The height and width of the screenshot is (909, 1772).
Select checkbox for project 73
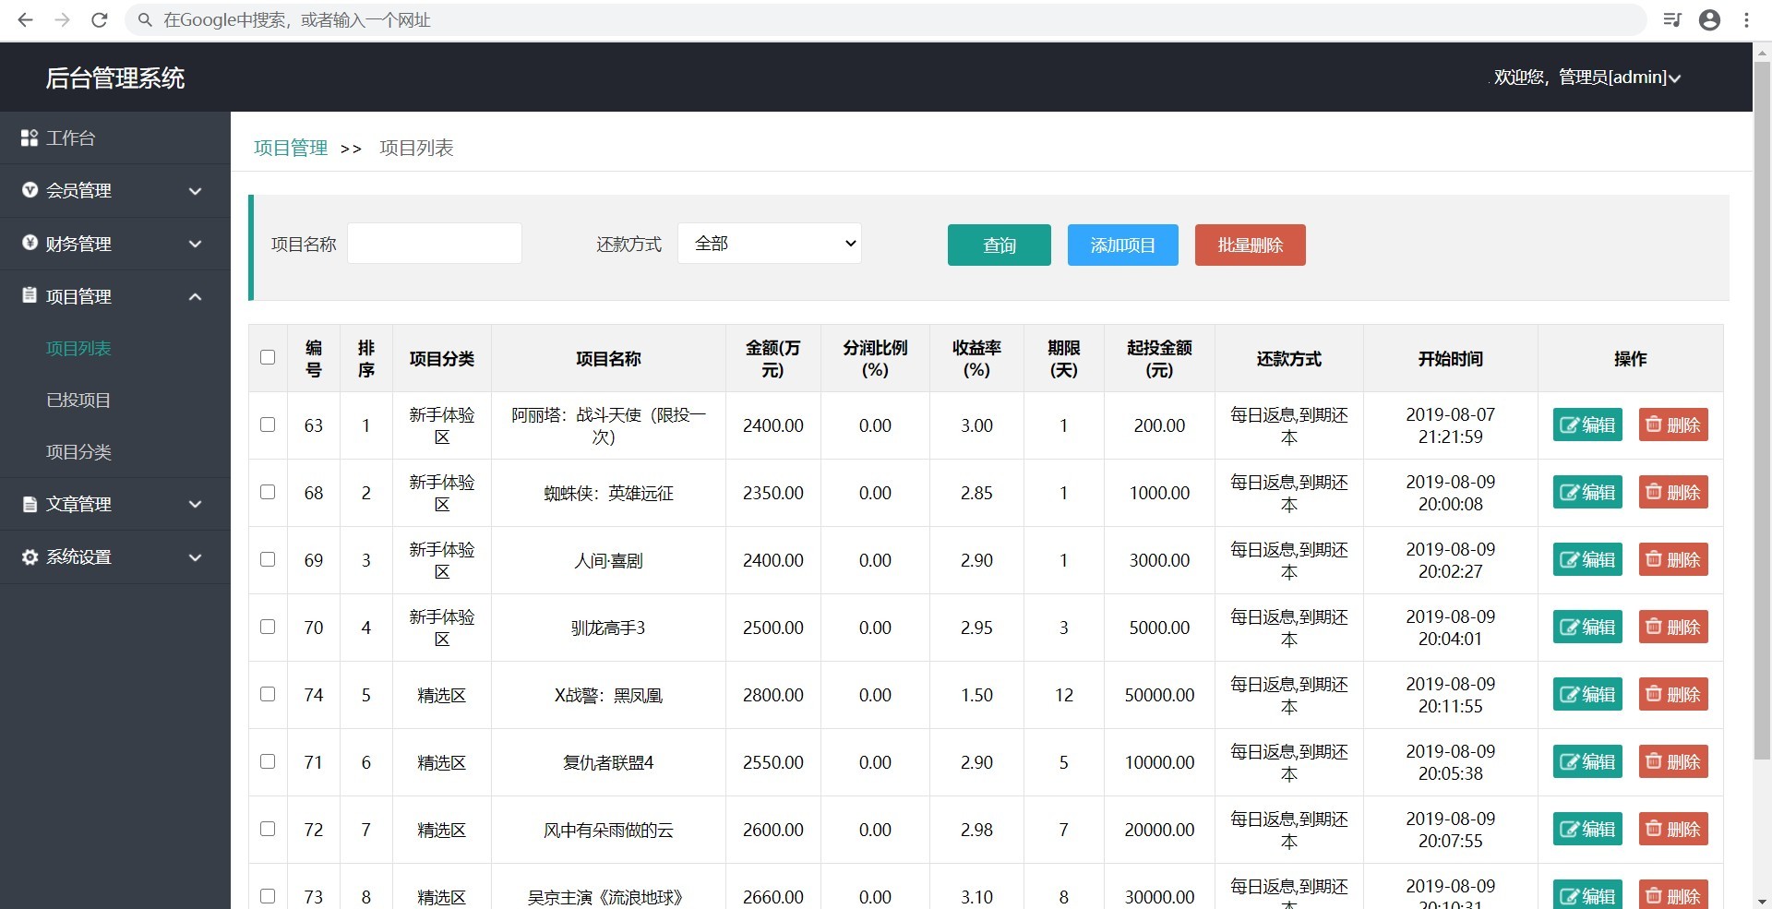268,896
